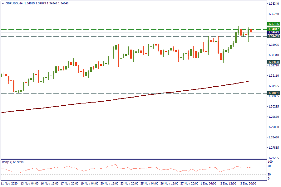Click the latest red candlestick
Viewport: 281px width, 187px height.
pos(251,31)
